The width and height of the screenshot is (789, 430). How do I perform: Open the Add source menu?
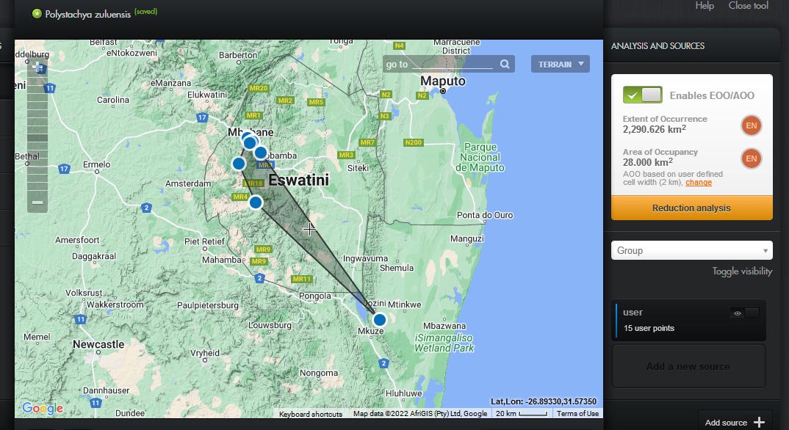click(x=735, y=422)
